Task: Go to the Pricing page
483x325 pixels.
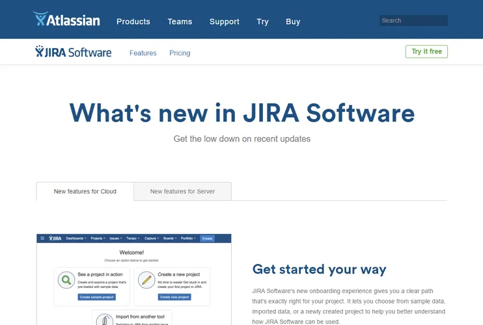Action: click(x=180, y=53)
